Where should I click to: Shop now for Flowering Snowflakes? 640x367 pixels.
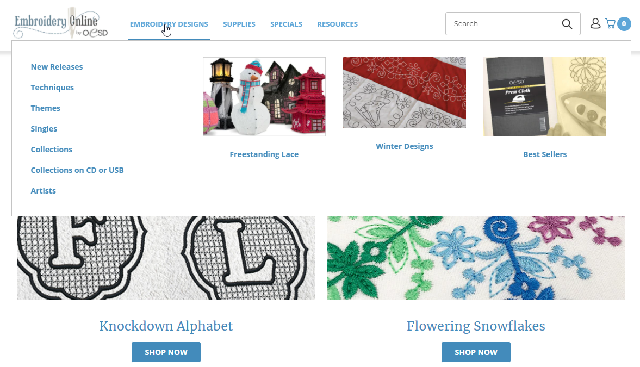(x=476, y=352)
